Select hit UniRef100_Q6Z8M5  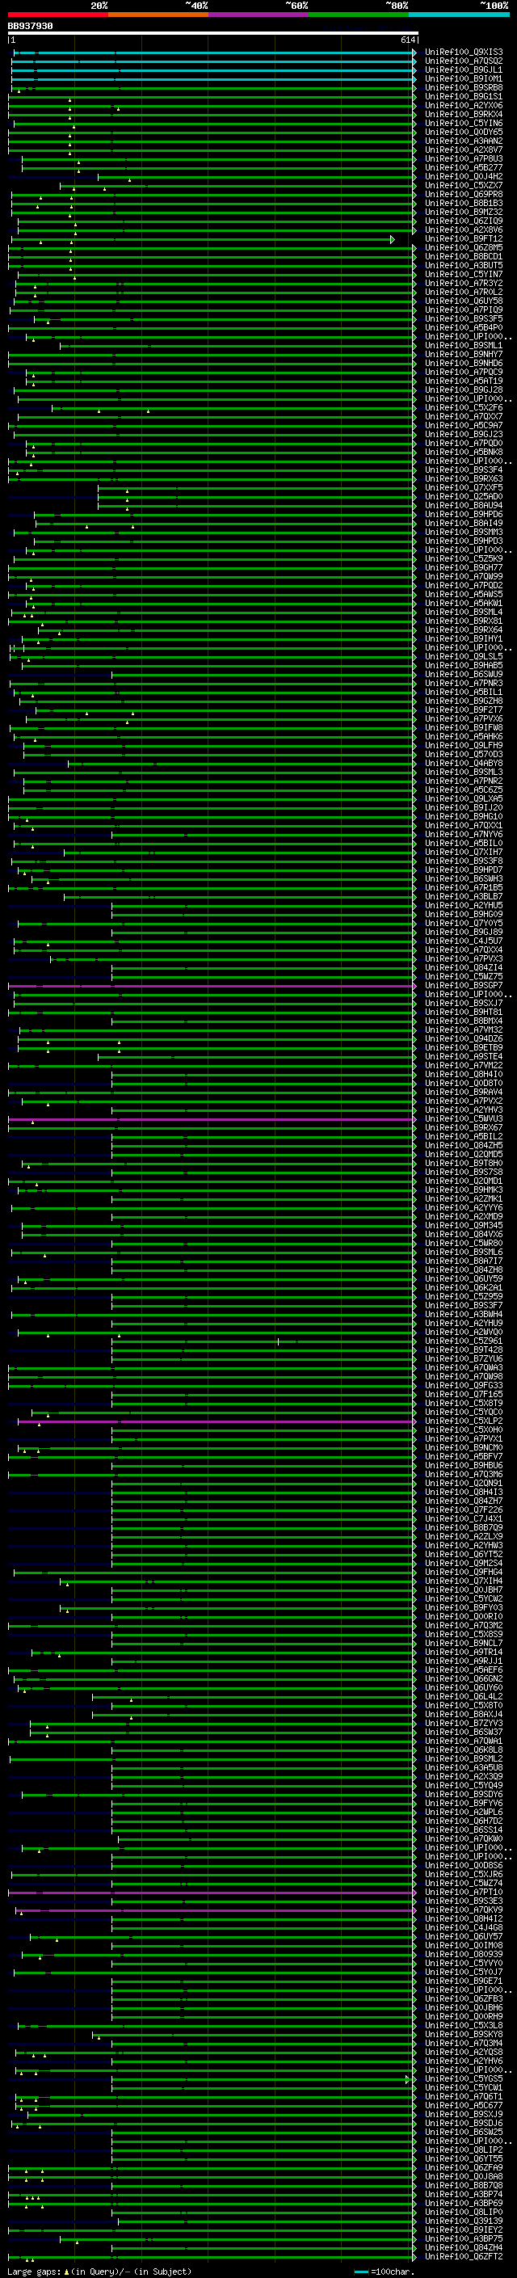point(463,247)
